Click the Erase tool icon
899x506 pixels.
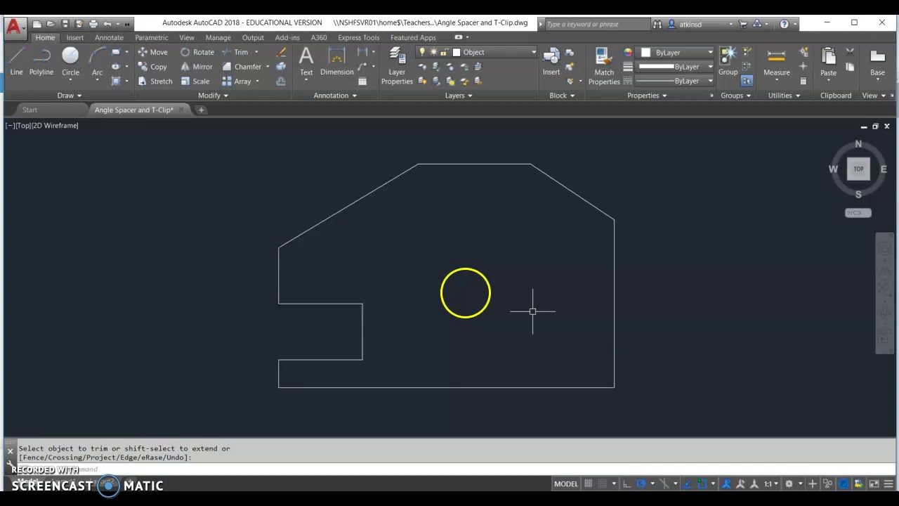point(281,52)
